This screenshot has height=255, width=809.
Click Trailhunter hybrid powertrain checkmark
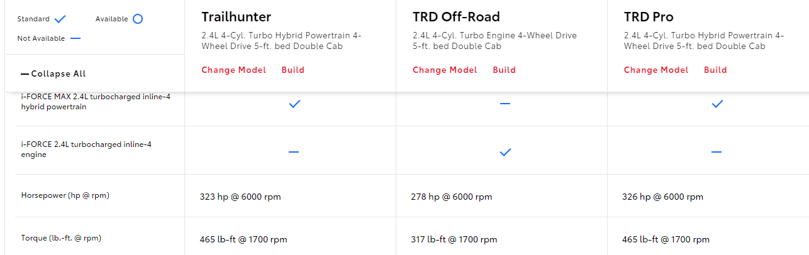[x=294, y=104]
